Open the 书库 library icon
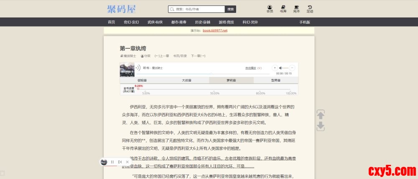The width and height of the screenshot is (418, 179). (x=283, y=9)
